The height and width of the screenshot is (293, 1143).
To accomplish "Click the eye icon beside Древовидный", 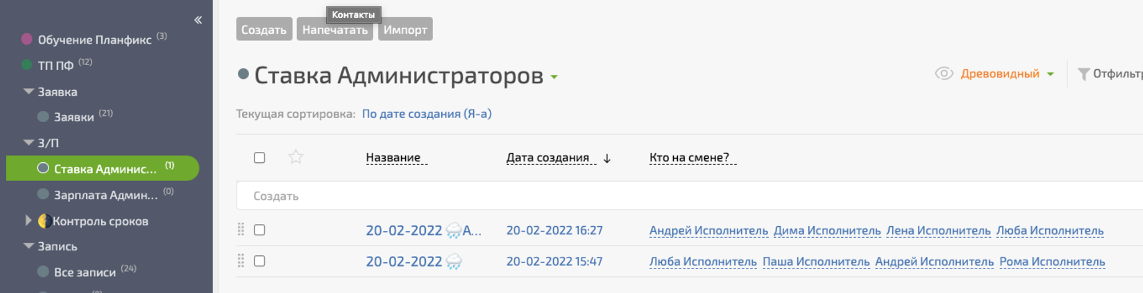I will coord(944,74).
